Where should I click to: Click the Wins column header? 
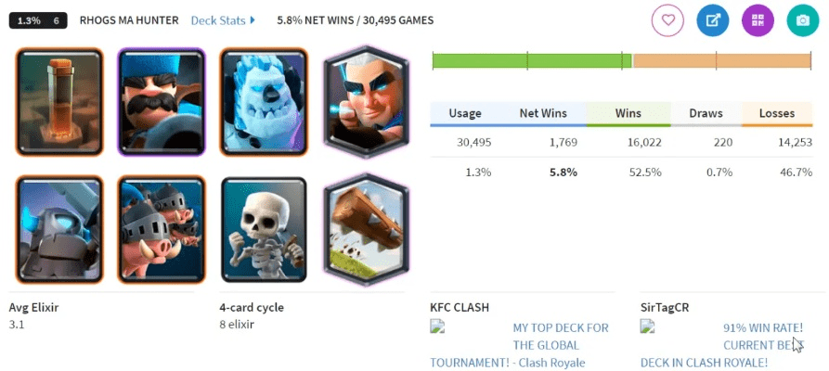(x=628, y=114)
